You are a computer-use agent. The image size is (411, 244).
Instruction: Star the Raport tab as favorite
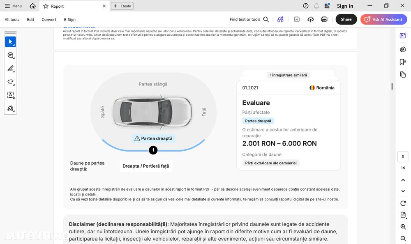point(46,6)
